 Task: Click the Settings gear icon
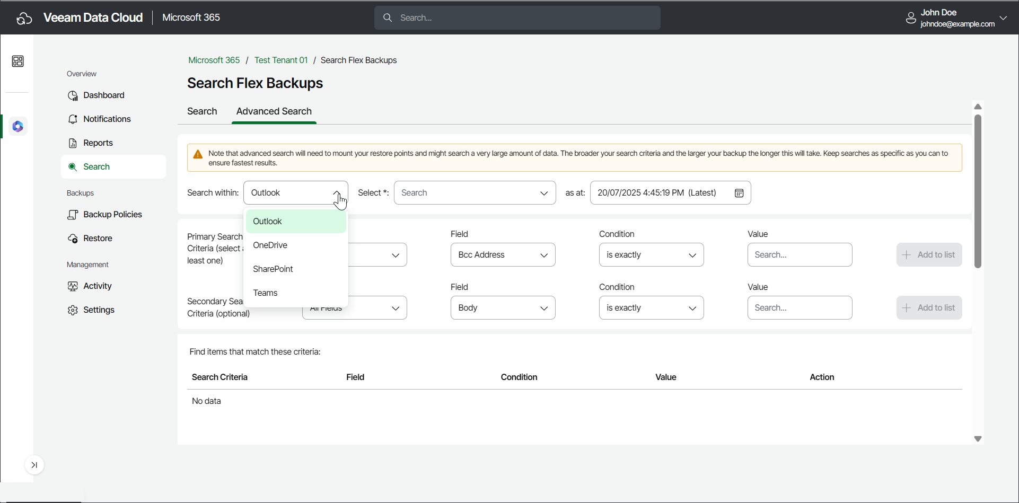tap(73, 310)
